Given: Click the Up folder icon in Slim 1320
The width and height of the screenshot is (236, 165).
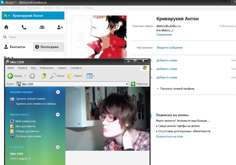Looking at the screenshot, I should [x=44, y=76].
